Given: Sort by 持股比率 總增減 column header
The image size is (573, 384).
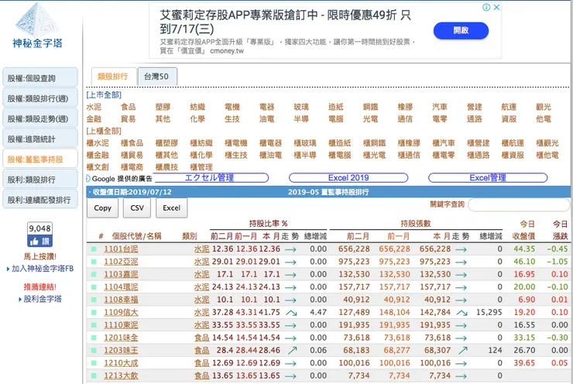Looking at the screenshot, I should point(315,236).
